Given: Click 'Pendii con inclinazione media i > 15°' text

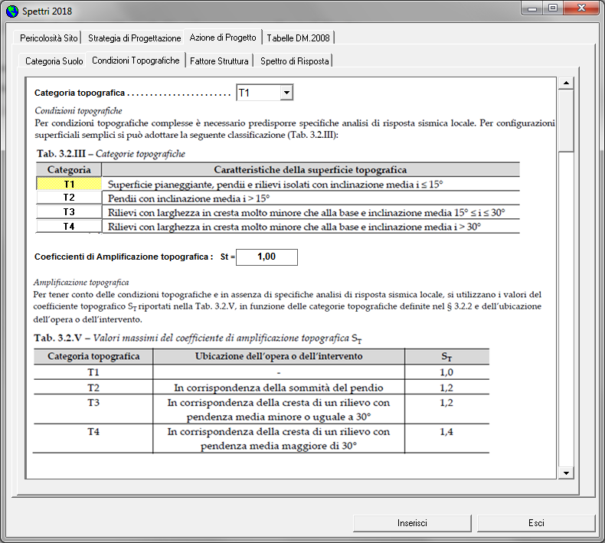Looking at the screenshot, I should 188,199.
